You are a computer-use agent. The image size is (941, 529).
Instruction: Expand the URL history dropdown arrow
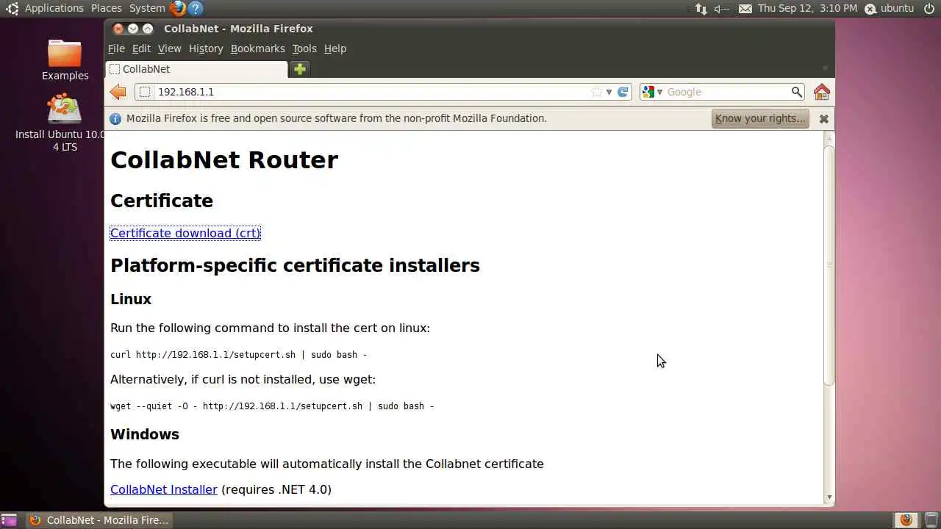[609, 92]
